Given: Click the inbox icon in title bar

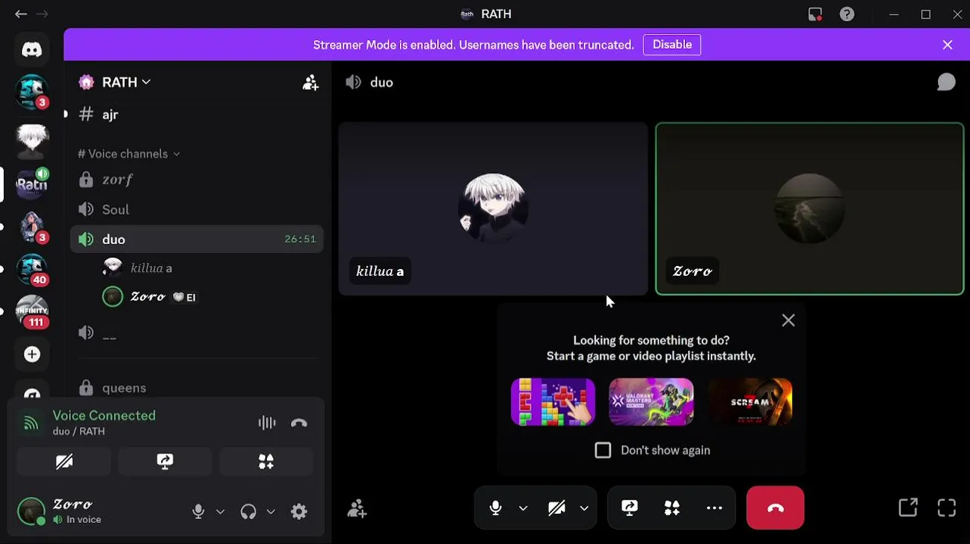Looking at the screenshot, I should (x=815, y=14).
